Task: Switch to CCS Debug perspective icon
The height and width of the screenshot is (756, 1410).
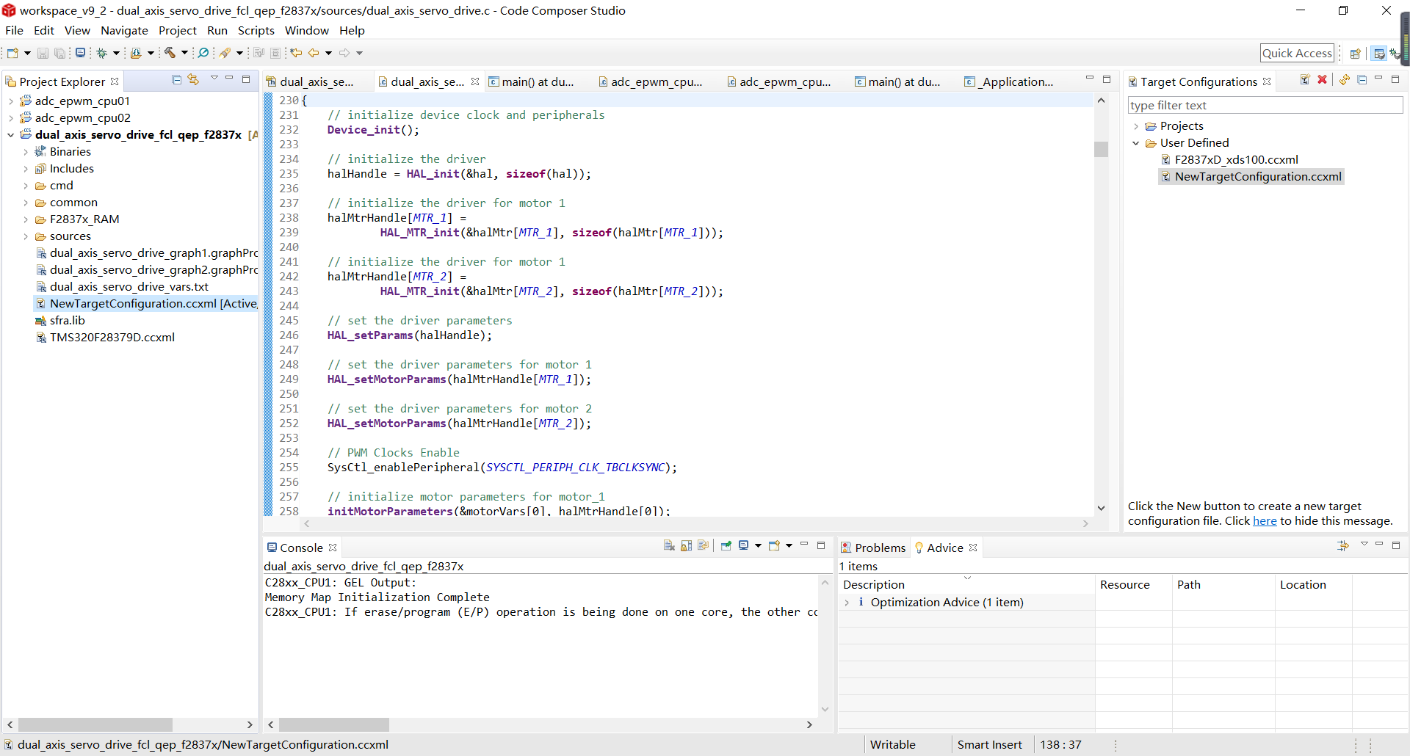Action: point(1395,54)
